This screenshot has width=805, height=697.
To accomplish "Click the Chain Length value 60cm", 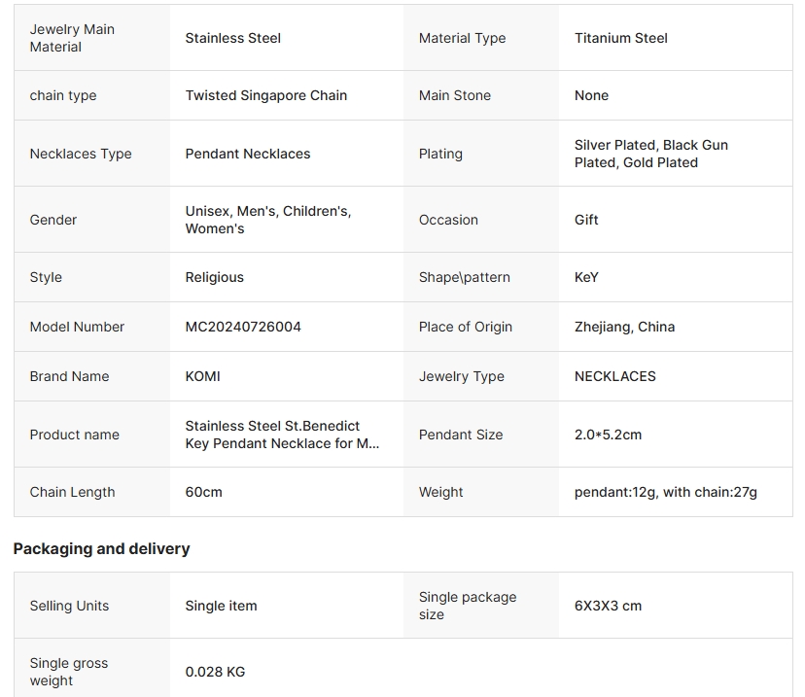I will (204, 492).
